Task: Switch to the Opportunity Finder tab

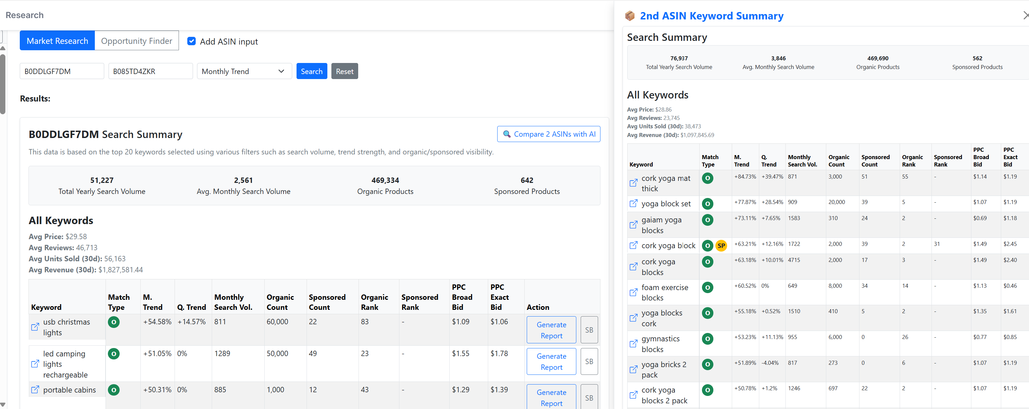Action: (137, 41)
